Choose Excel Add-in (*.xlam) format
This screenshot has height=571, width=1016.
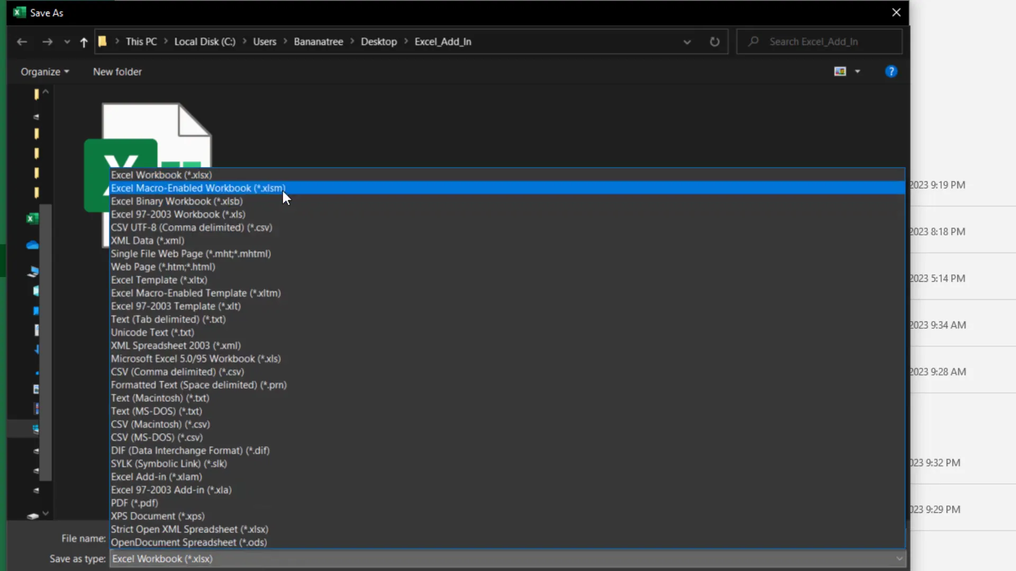(156, 476)
